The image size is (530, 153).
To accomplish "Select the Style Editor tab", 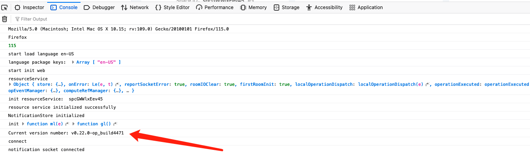I will point(172,8).
